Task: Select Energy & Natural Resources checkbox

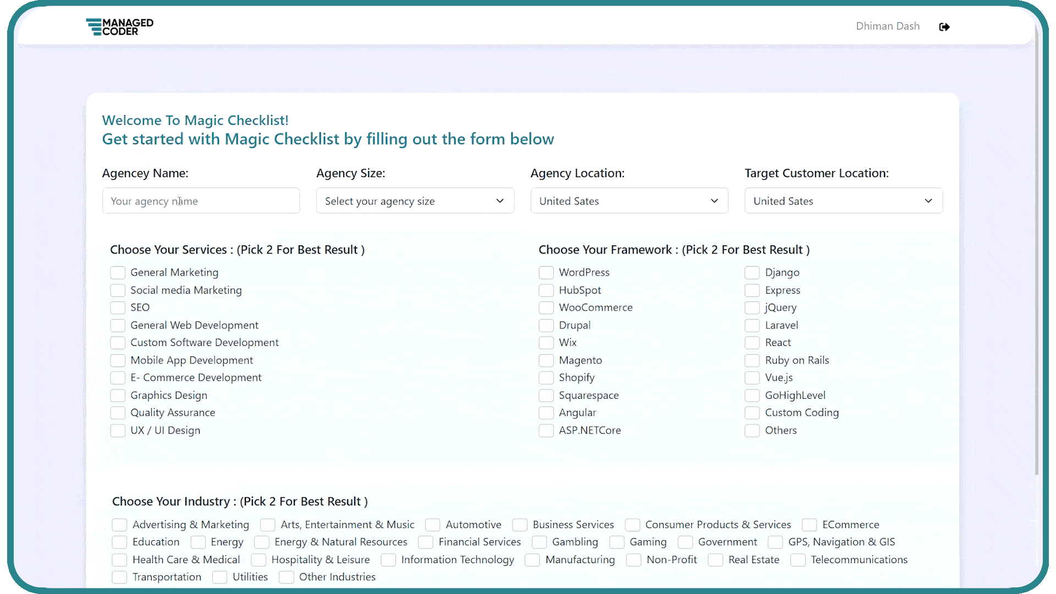Action: click(x=262, y=542)
